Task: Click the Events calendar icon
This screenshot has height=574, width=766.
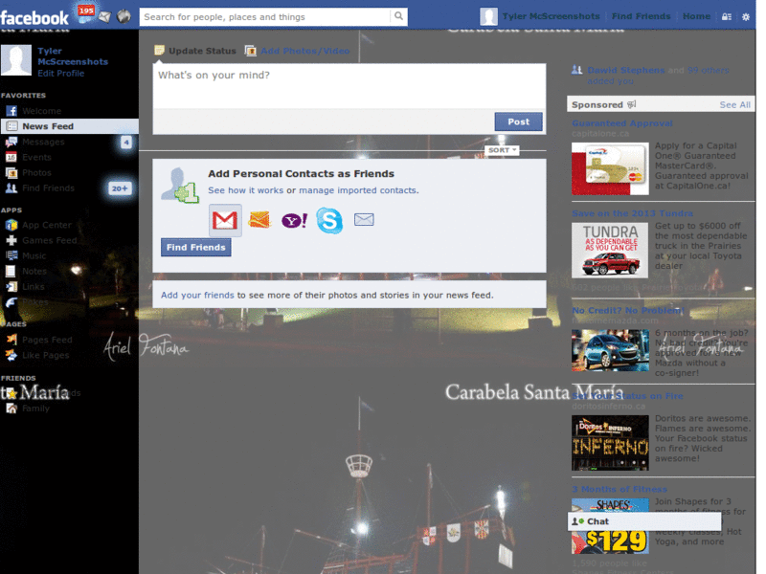Action: coord(11,157)
